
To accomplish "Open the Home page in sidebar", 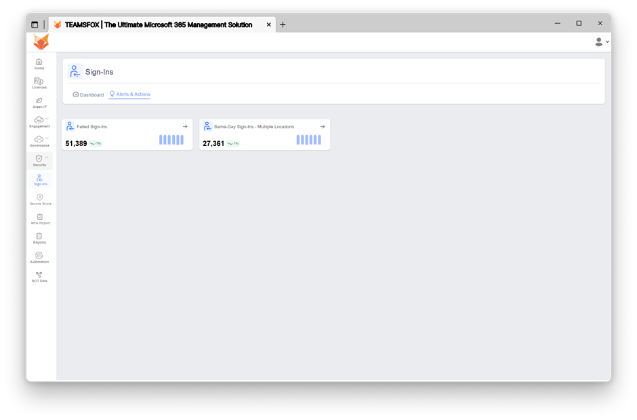I will pos(39,64).
